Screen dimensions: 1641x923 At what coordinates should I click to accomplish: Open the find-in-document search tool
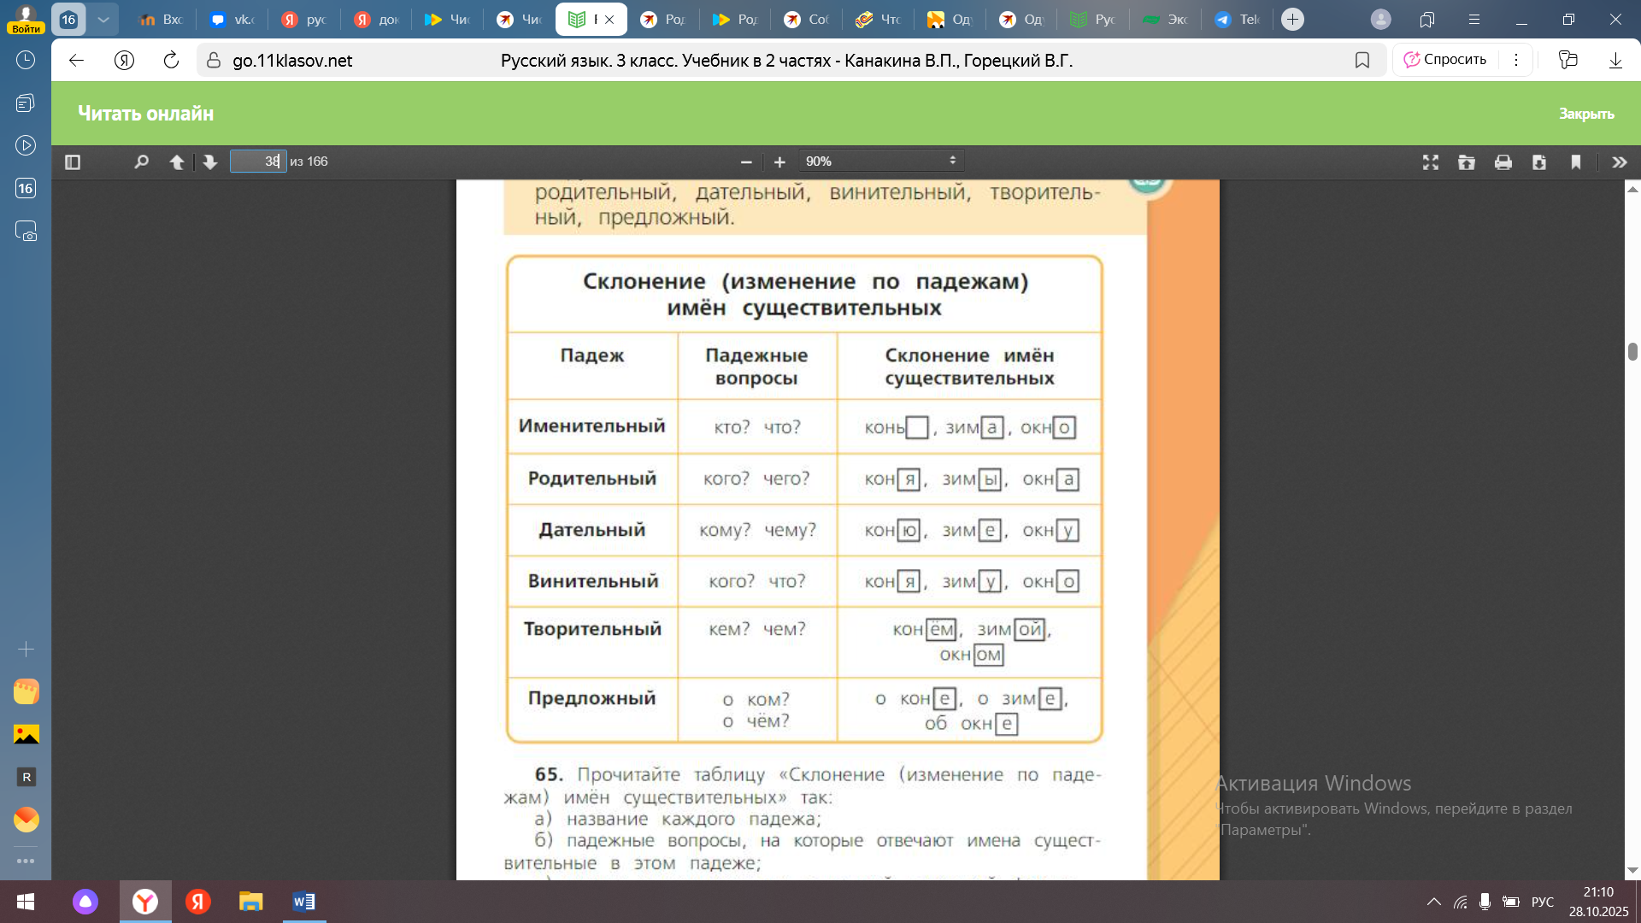pyautogui.click(x=142, y=162)
